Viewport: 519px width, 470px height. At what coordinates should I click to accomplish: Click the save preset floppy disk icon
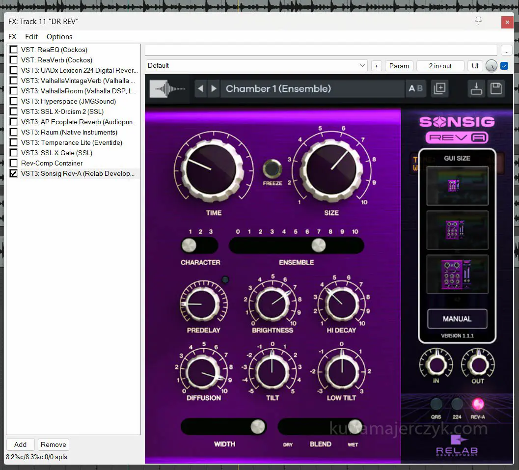click(496, 89)
